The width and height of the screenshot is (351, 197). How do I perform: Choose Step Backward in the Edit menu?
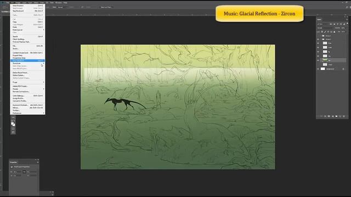click(27, 11)
